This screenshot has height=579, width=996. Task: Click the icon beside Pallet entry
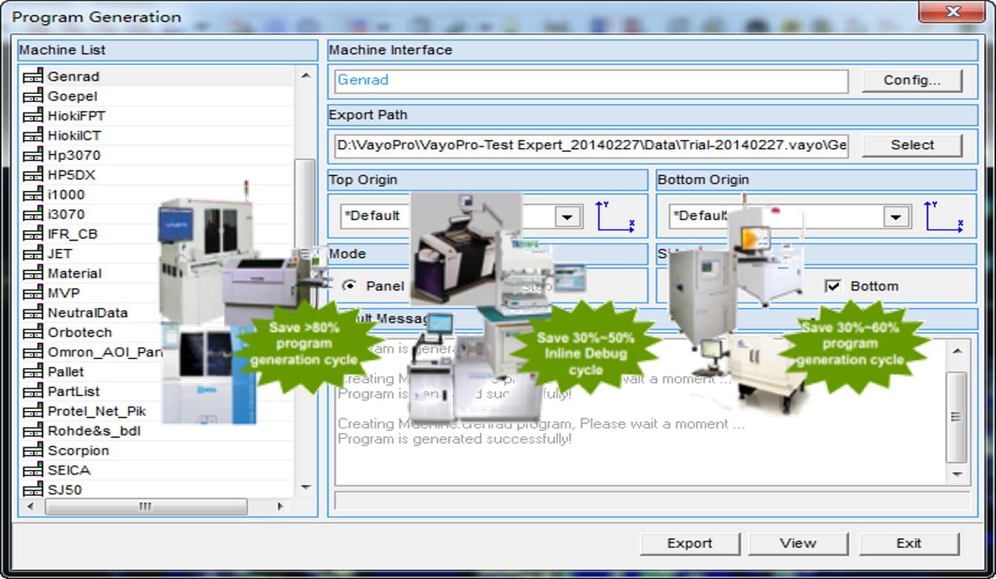[33, 372]
